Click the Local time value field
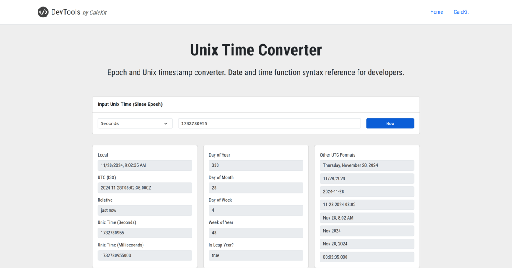Image resolution: width=512 pixels, height=268 pixels. (145, 165)
